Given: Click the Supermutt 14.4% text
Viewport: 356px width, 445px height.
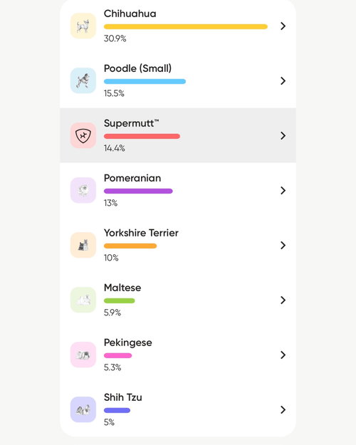Looking at the screenshot, I should pos(115,148).
